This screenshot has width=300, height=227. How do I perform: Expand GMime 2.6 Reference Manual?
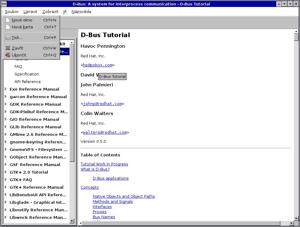(x=5, y=134)
